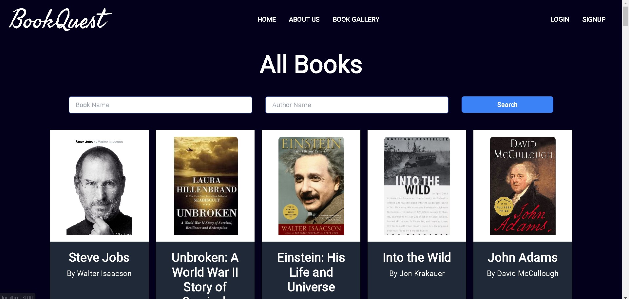Screen dimensions: 629x299
Task: Focus the Author Name search field
Action: click(x=357, y=105)
